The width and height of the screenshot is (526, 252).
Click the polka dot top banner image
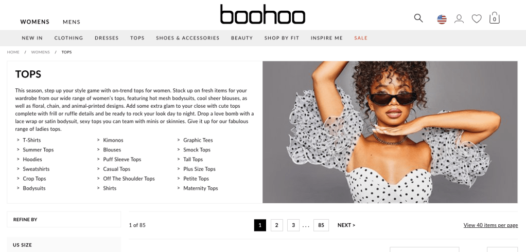pos(390,132)
